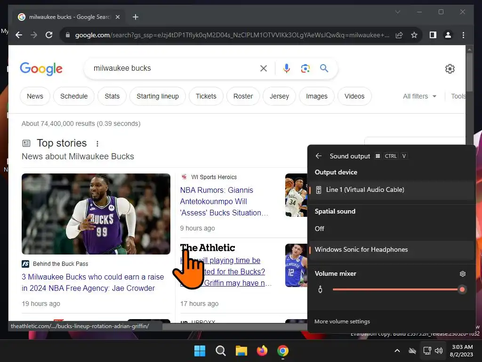
Task: Click the Behind the Buck Pass source
Action: tap(60, 264)
